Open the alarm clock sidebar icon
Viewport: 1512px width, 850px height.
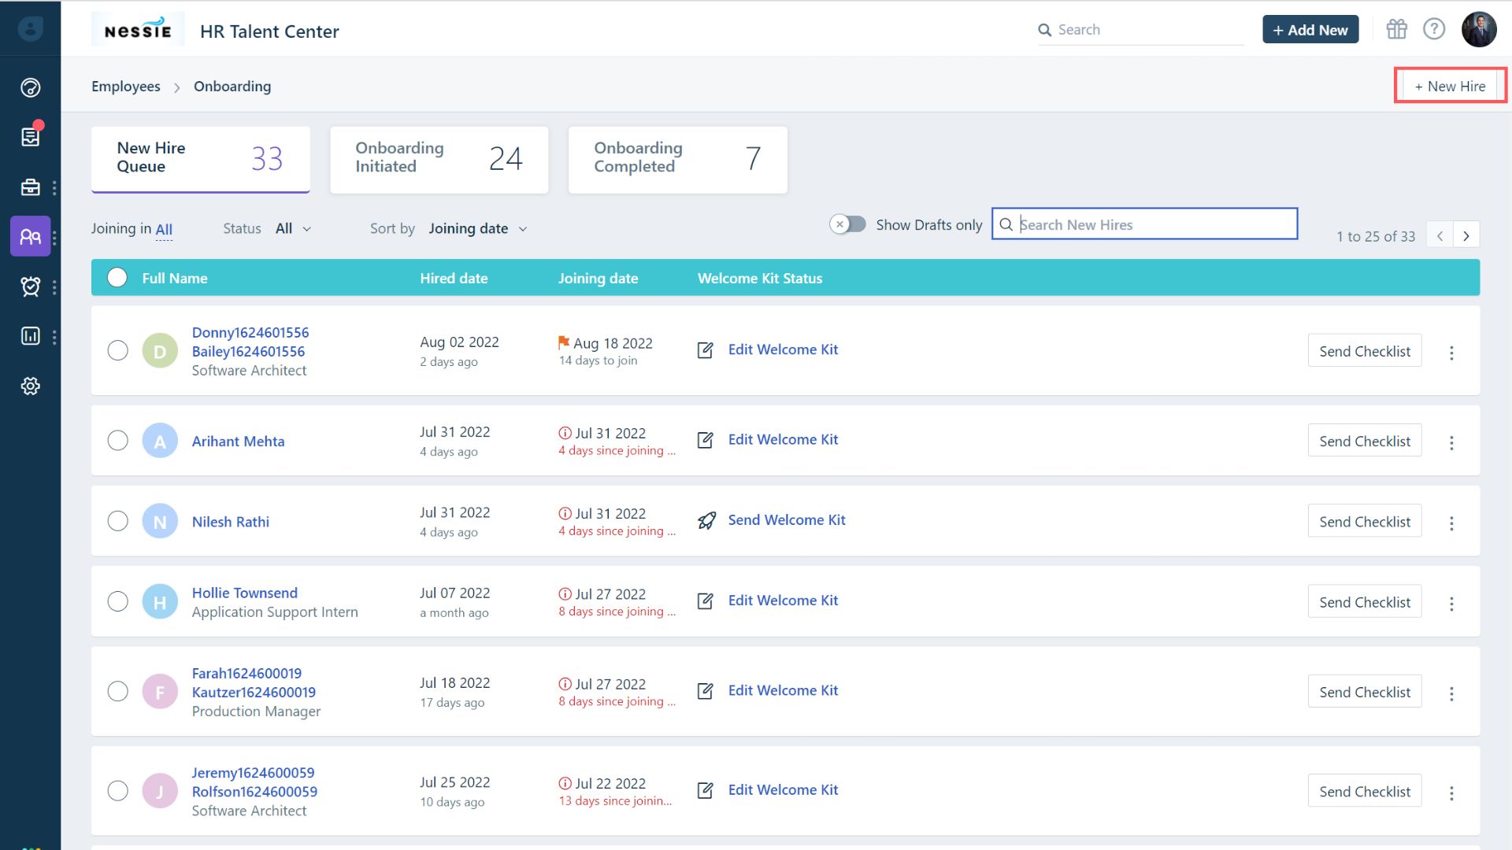[x=30, y=286]
